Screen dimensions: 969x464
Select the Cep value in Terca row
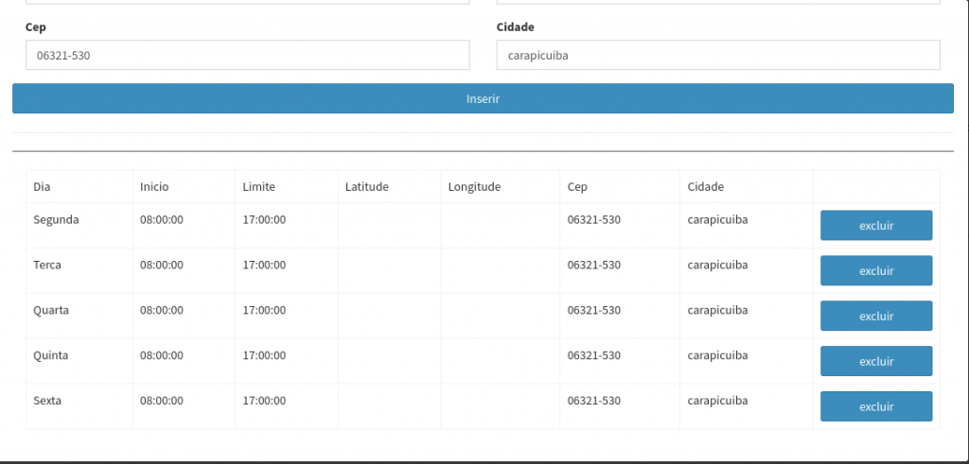594,266
